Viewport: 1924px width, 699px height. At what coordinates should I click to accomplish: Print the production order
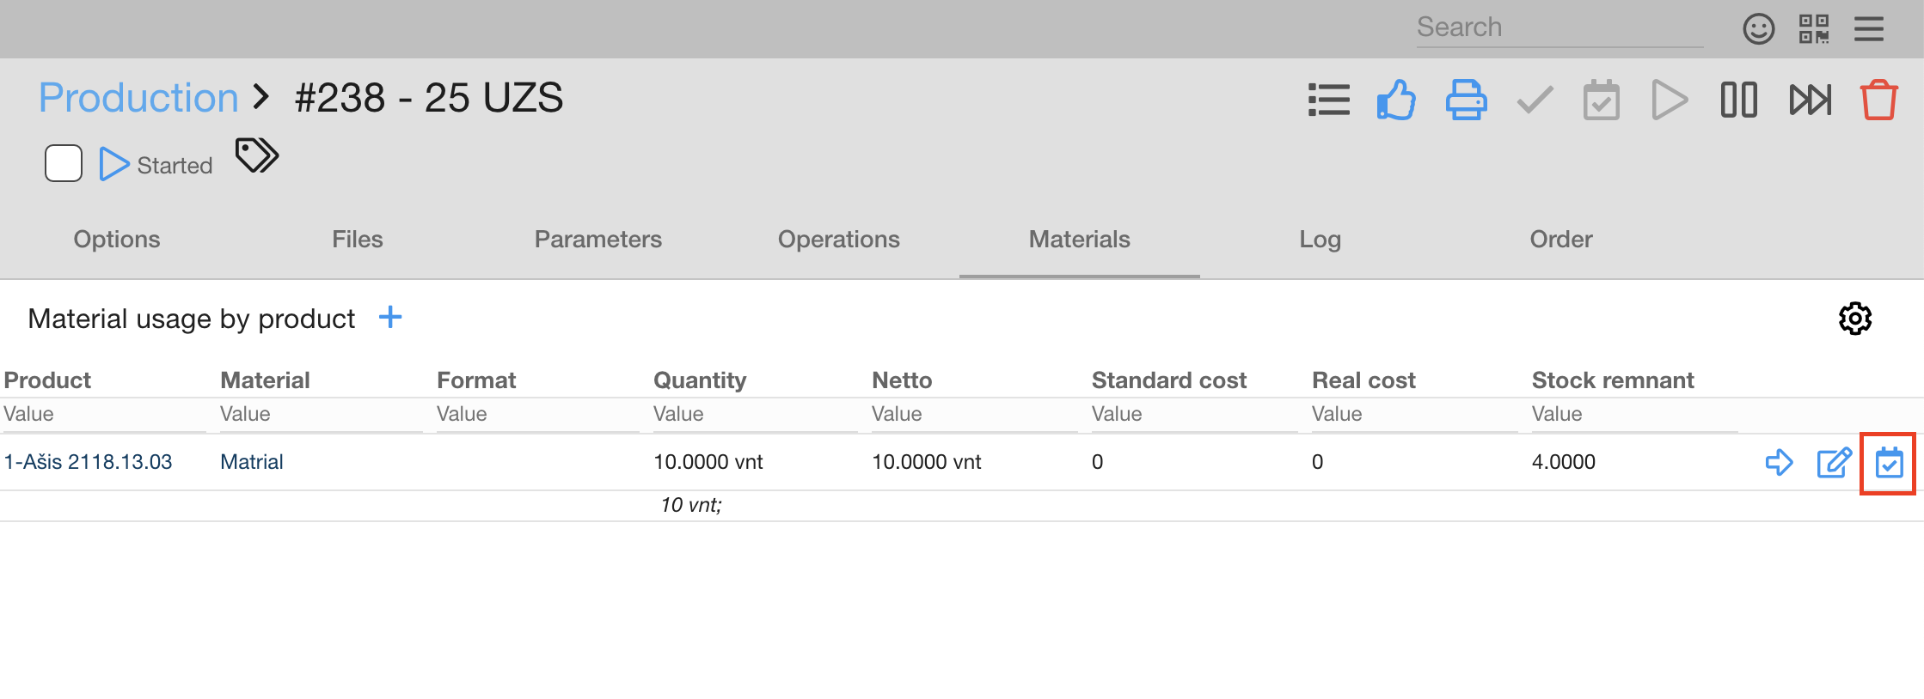(1465, 100)
